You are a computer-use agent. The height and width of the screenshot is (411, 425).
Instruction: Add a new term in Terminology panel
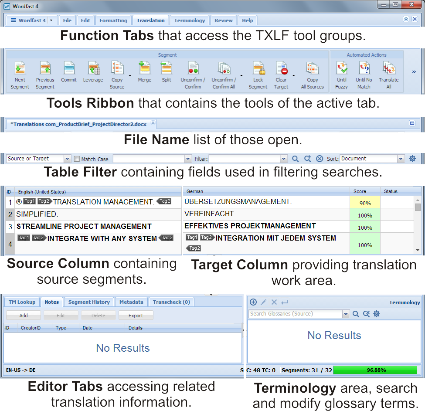tap(253, 302)
